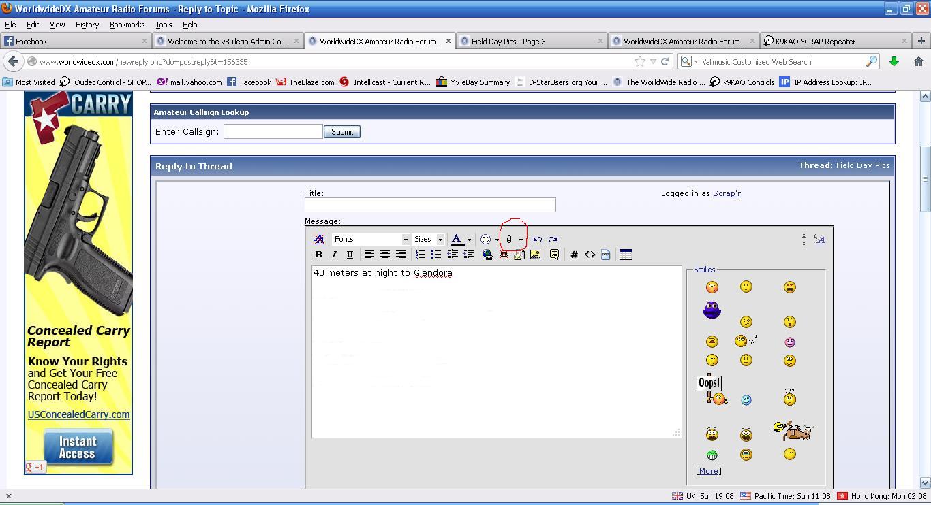This screenshot has height=505, width=931.
Task: Click the undo arrow in the editor
Action: tap(537, 240)
